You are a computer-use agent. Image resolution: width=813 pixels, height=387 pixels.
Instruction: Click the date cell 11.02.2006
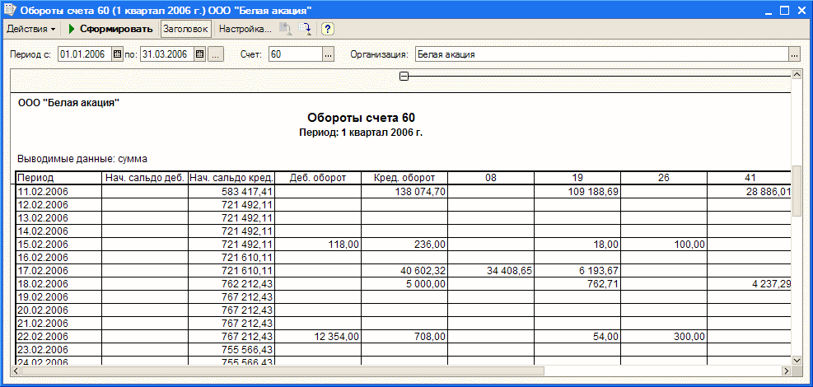click(58, 192)
